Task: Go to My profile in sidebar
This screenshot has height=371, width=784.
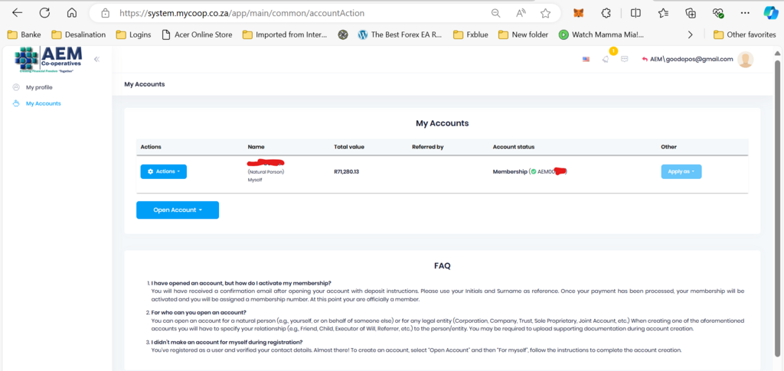Action: [x=39, y=87]
